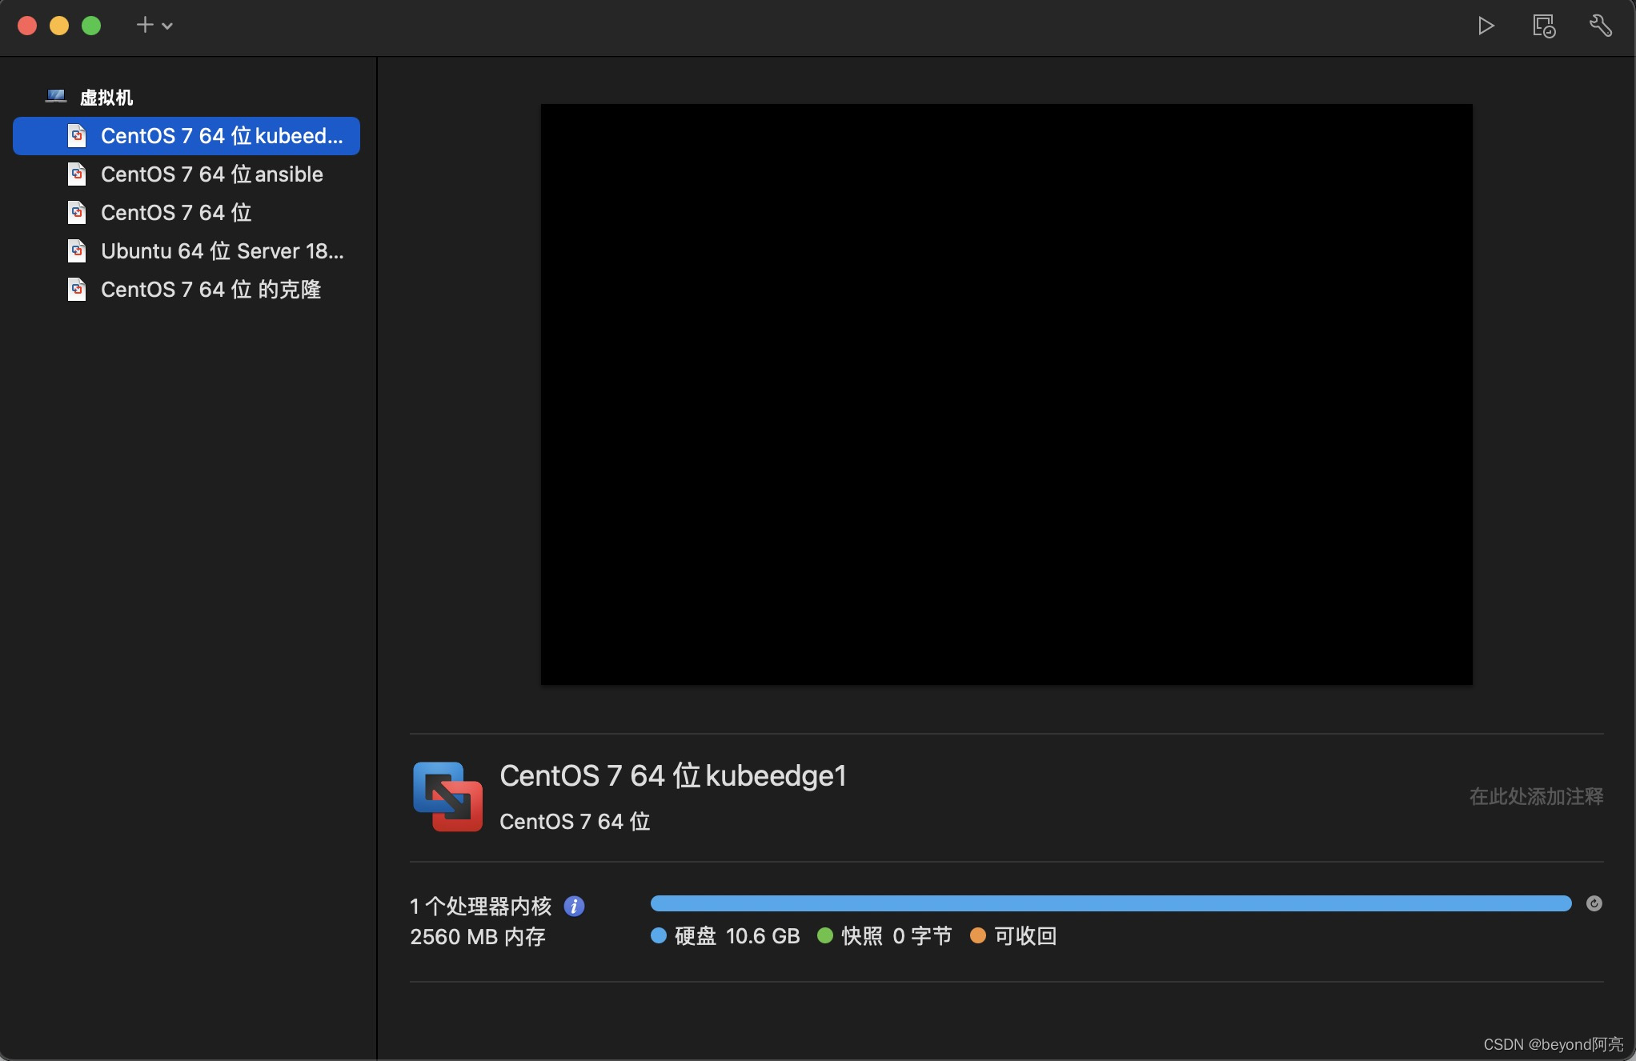Select CentOS 7 64 位 ansible VM
This screenshot has width=1636, height=1061.
coord(186,174)
